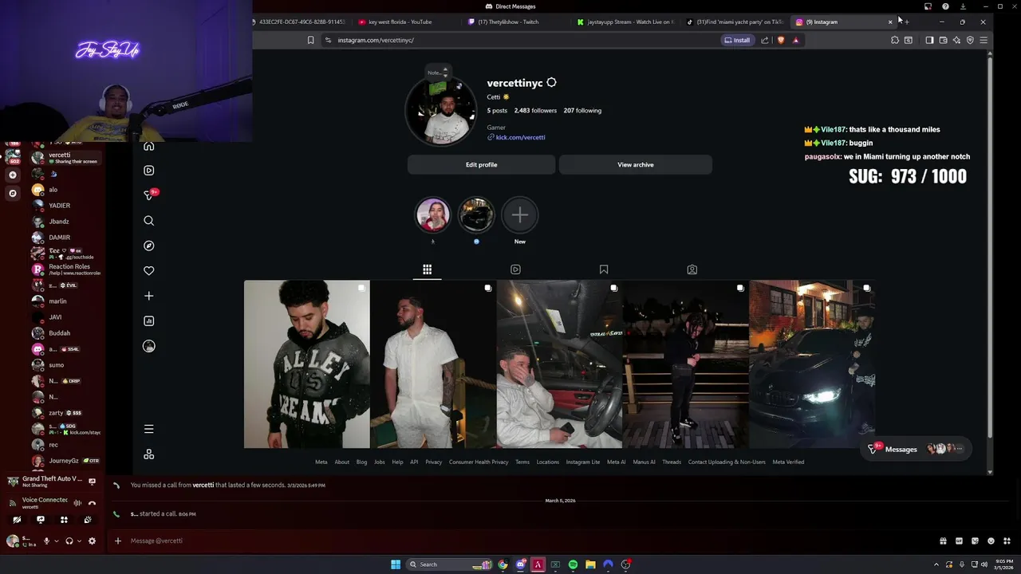Switch to the Reels profile tab
The height and width of the screenshot is (574, 1021).
[515, 269]
